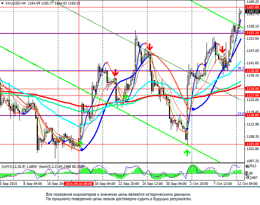This screenshot has width=260, height=205.
Task: Click the 1169.25 price scale value
Action: click(x=253, y=2)
